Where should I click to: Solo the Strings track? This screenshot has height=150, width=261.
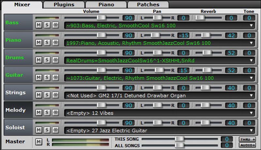coord(47,95)
